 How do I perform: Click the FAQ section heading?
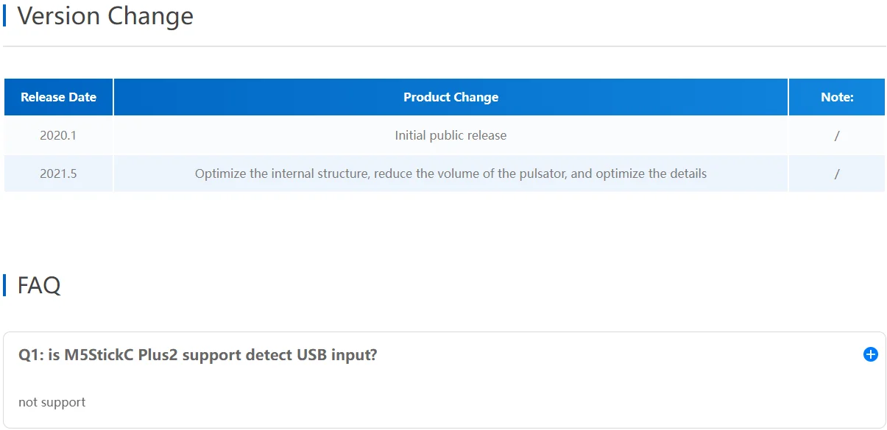click(x=39, y=284)
